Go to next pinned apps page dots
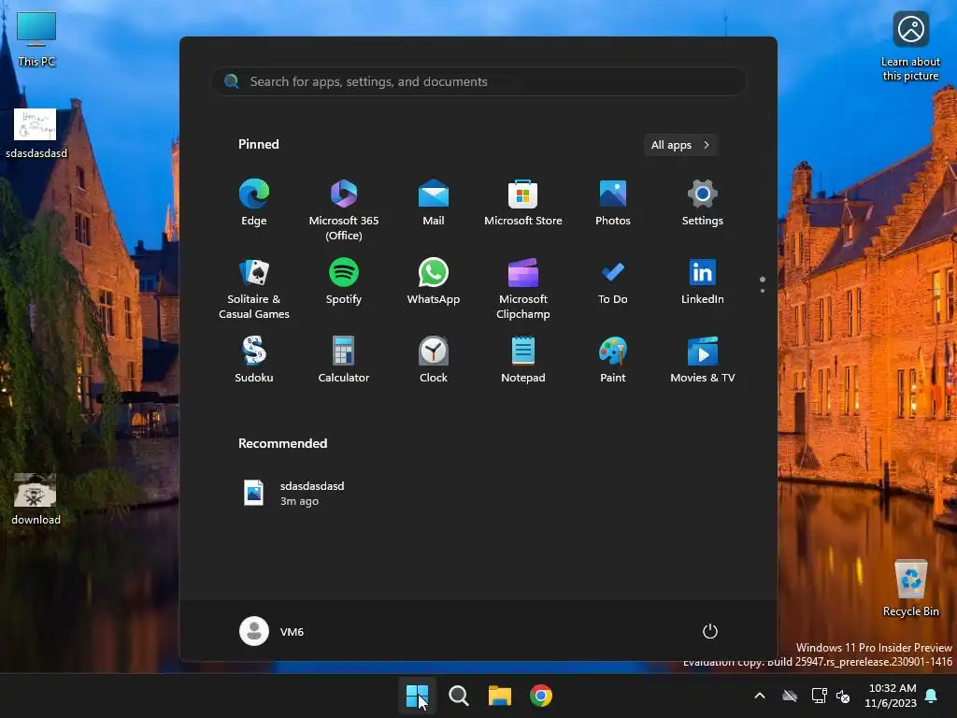Screen dimensions: 957x718 tap(763, 284)
